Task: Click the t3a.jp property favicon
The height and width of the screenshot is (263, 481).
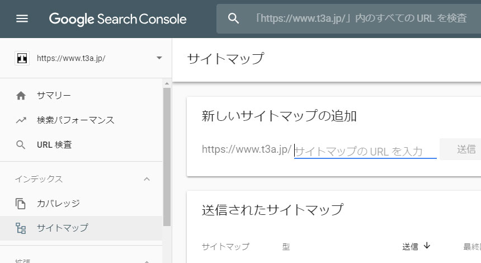Action: tap(22, 58)
